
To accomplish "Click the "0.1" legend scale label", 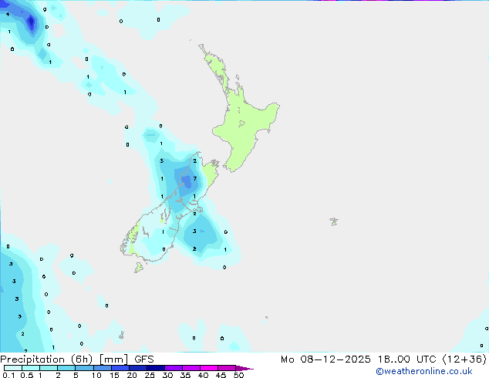I will tap(9, 375).
